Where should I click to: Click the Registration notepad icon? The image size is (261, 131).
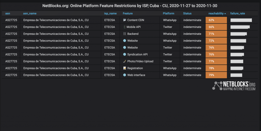(x=124, y=68)
